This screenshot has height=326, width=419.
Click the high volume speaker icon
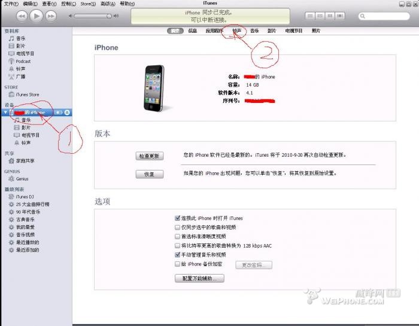tap(116, 16)
